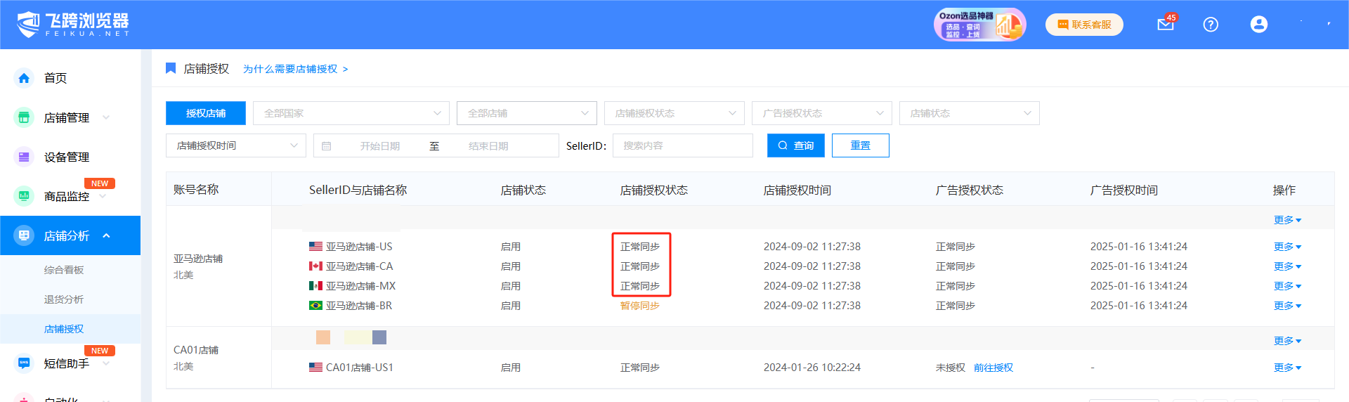
Task: Click the 前往授权 link
Action: click(993, 368)
